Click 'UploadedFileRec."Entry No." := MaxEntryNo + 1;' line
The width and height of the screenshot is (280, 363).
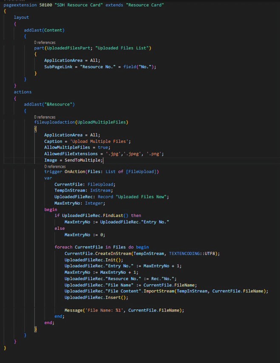point(123,266)
